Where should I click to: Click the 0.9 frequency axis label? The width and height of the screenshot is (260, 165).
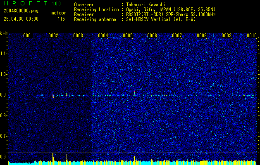click(x=4, y=95)
